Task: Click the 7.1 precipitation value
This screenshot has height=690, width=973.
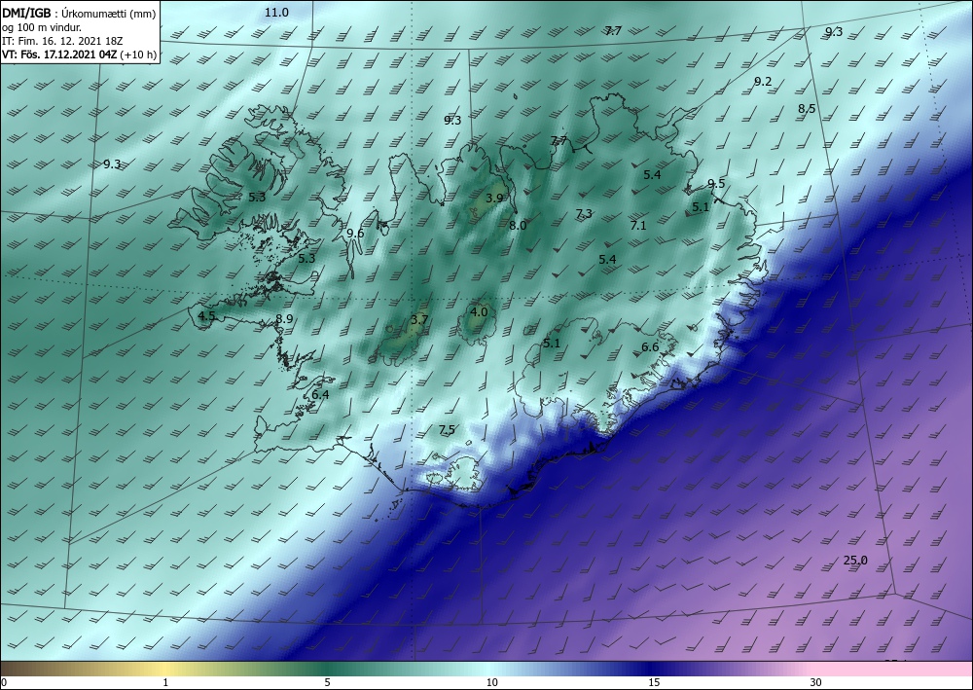Action: tap(638, 225)
